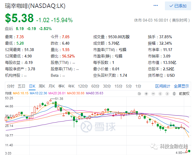Viewport: 194px width, 155px height.
Task: Click the 昨收 value 6.40
Action: coord(66,43)
